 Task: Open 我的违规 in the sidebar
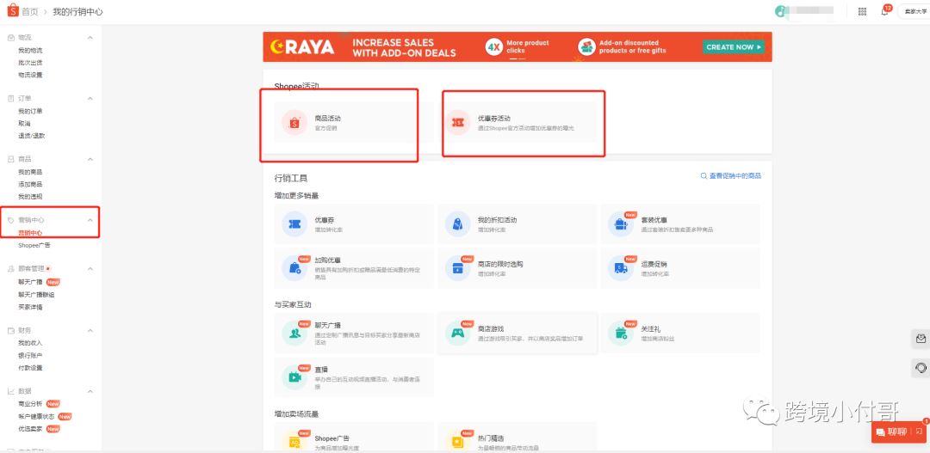click(30, 197)
